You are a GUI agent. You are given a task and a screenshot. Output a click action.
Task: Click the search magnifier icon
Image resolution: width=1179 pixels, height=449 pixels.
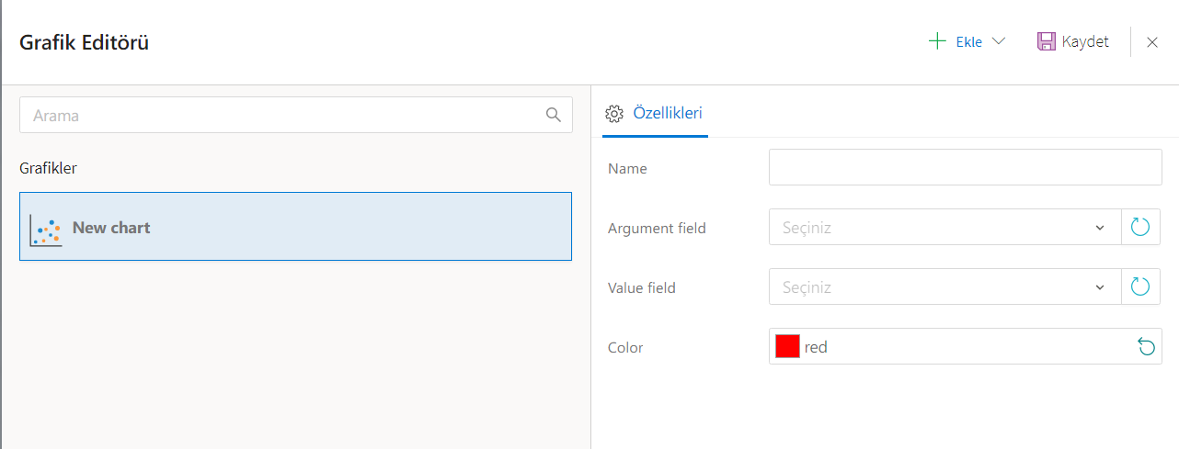point(553,115)
